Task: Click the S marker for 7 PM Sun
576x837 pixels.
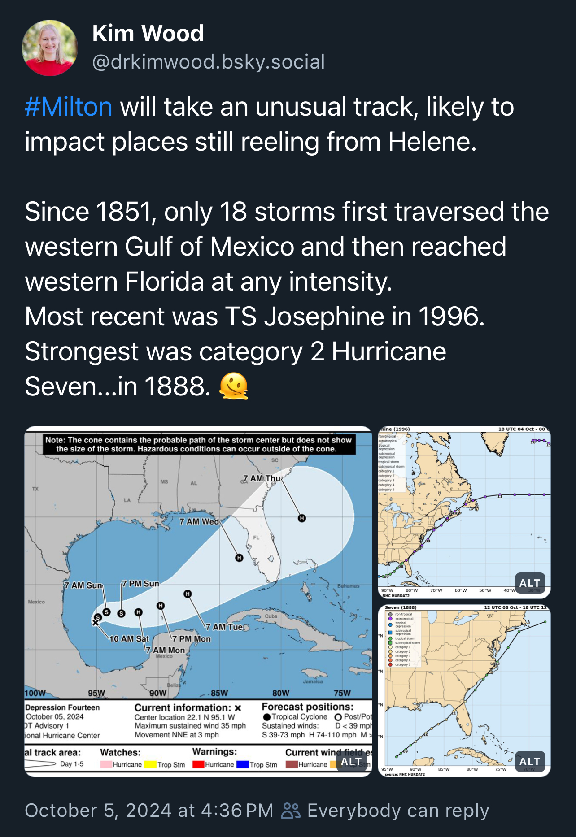Action: pyautogui.click(x=121, y=613)
